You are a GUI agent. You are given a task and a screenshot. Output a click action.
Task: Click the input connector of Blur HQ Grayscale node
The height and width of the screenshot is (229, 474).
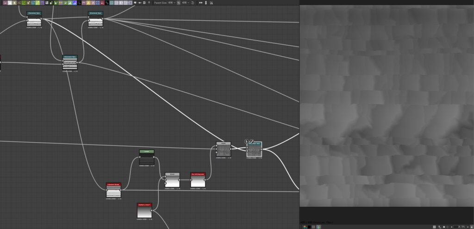[x=191, y=180]
